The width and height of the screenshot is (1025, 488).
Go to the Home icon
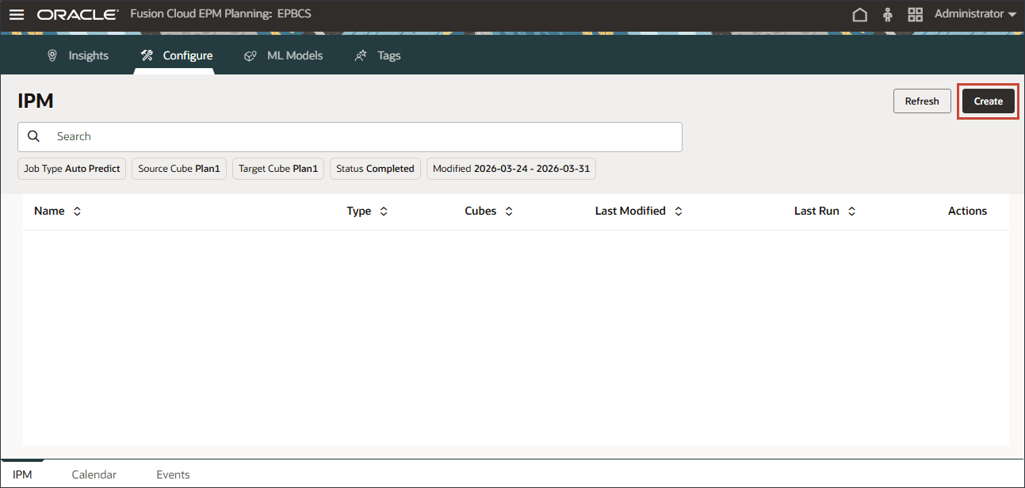point(859,14)
